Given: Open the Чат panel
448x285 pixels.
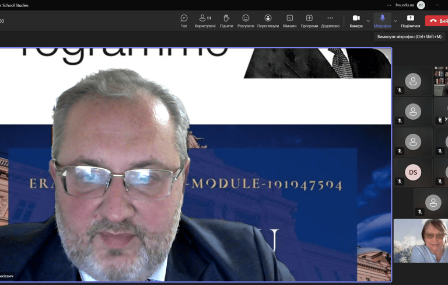Looking at the screenshot, I should (184, 21).
